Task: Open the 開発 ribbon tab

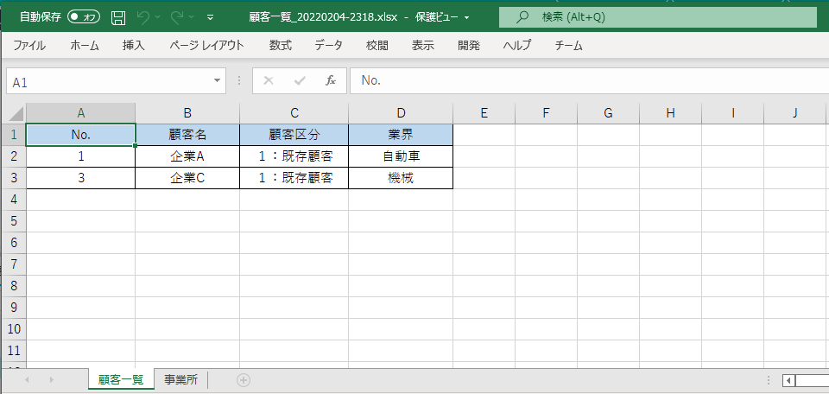Action: coord(469,46)
